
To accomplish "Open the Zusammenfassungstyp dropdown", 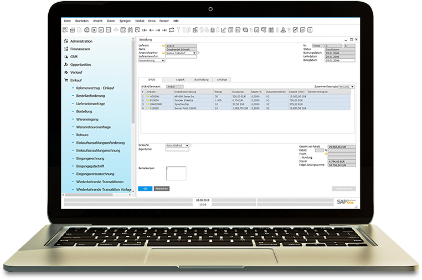I will point(353,87).
